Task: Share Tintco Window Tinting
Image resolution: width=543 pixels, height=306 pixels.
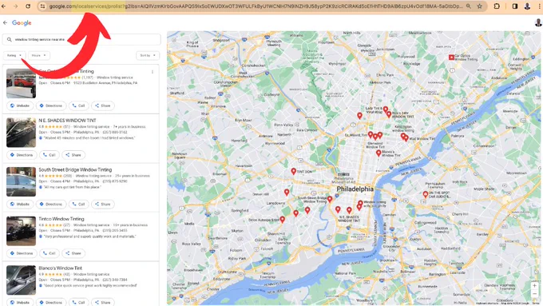Action: pos(73,253)
